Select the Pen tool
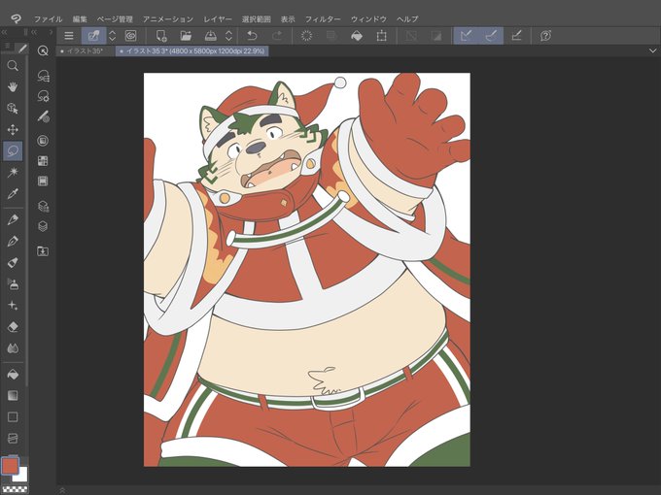661x495 pixels. (x=13, y=219)
